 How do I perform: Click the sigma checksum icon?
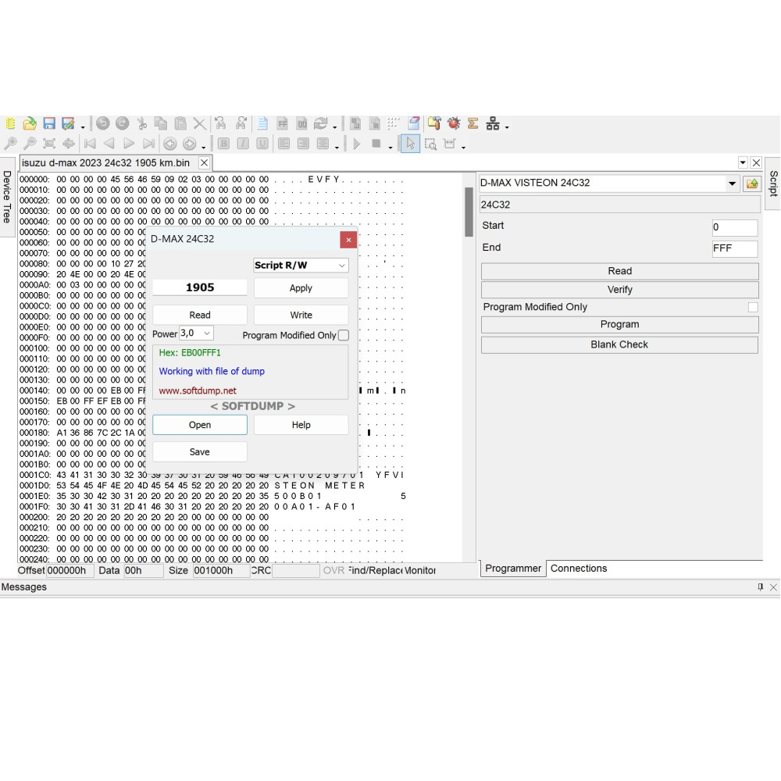click(473, 123)
